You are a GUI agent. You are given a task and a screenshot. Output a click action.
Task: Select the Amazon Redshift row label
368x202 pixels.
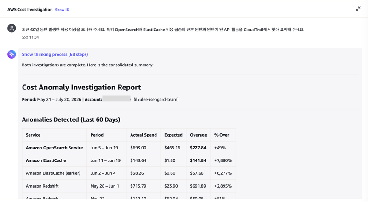click(x=42, y=186)
